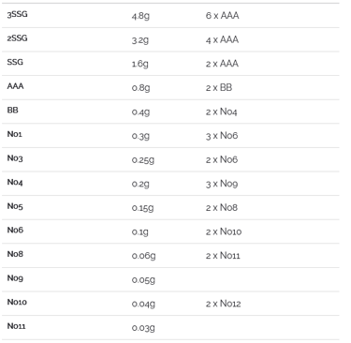Select the No6 shot size label
The width and height of the screenshot is (351, 343).
[15, 230]
